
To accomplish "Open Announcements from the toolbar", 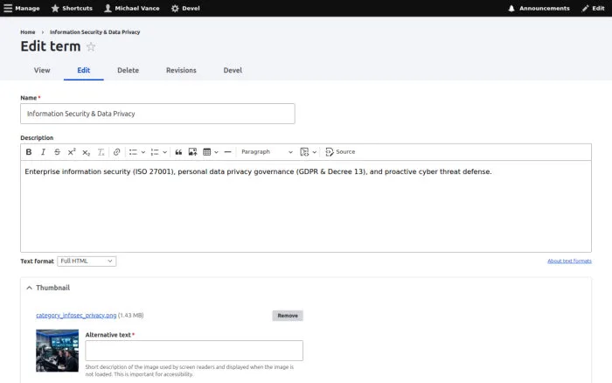I will coord(539,8).
